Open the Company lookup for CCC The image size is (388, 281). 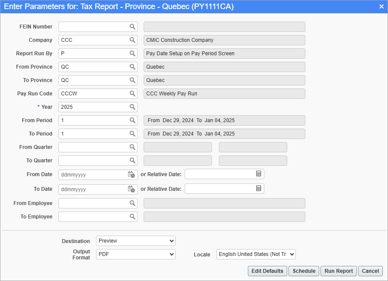pos(133,40)
